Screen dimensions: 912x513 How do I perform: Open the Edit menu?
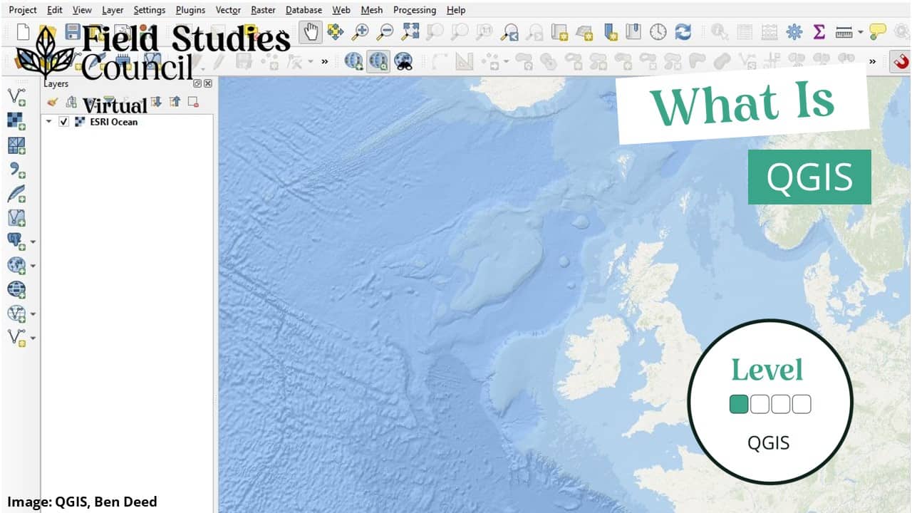pos(55,10)
